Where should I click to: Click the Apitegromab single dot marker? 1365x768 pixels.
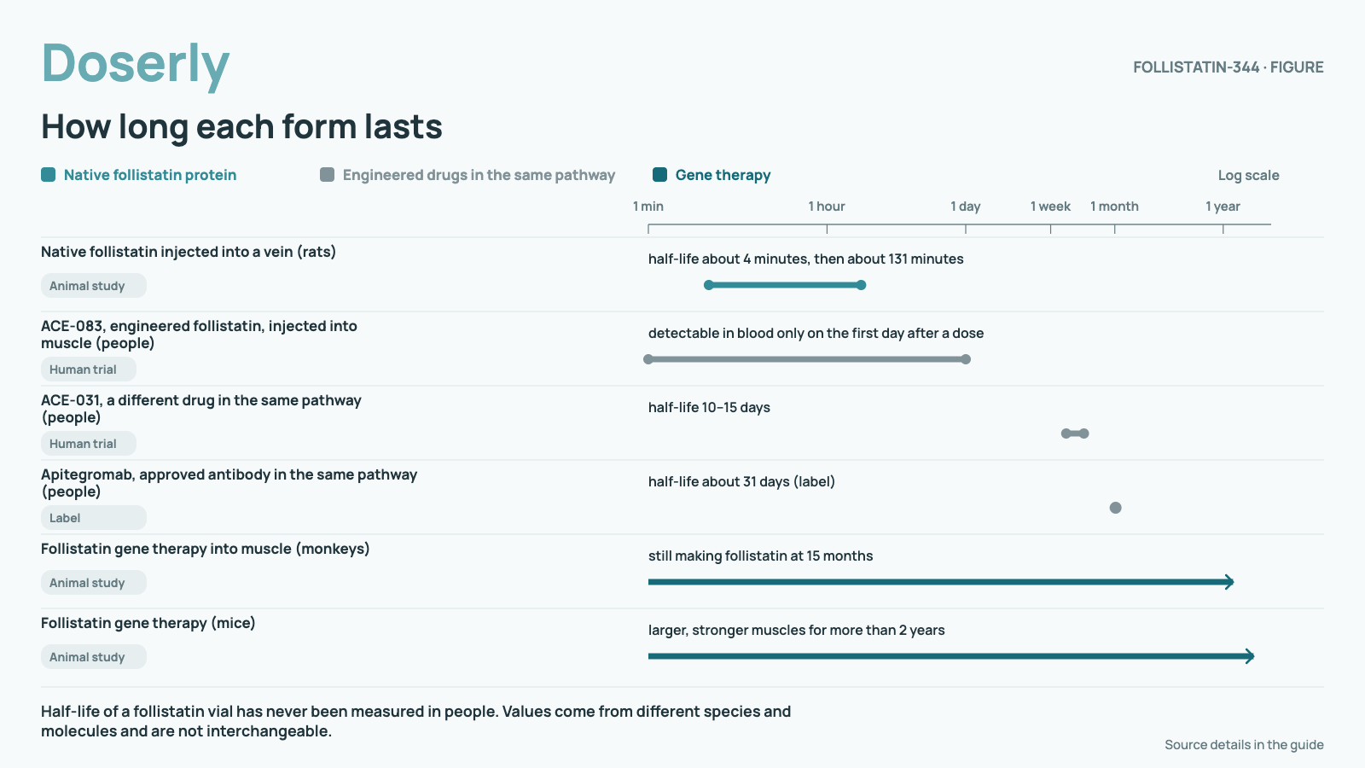1115,508
